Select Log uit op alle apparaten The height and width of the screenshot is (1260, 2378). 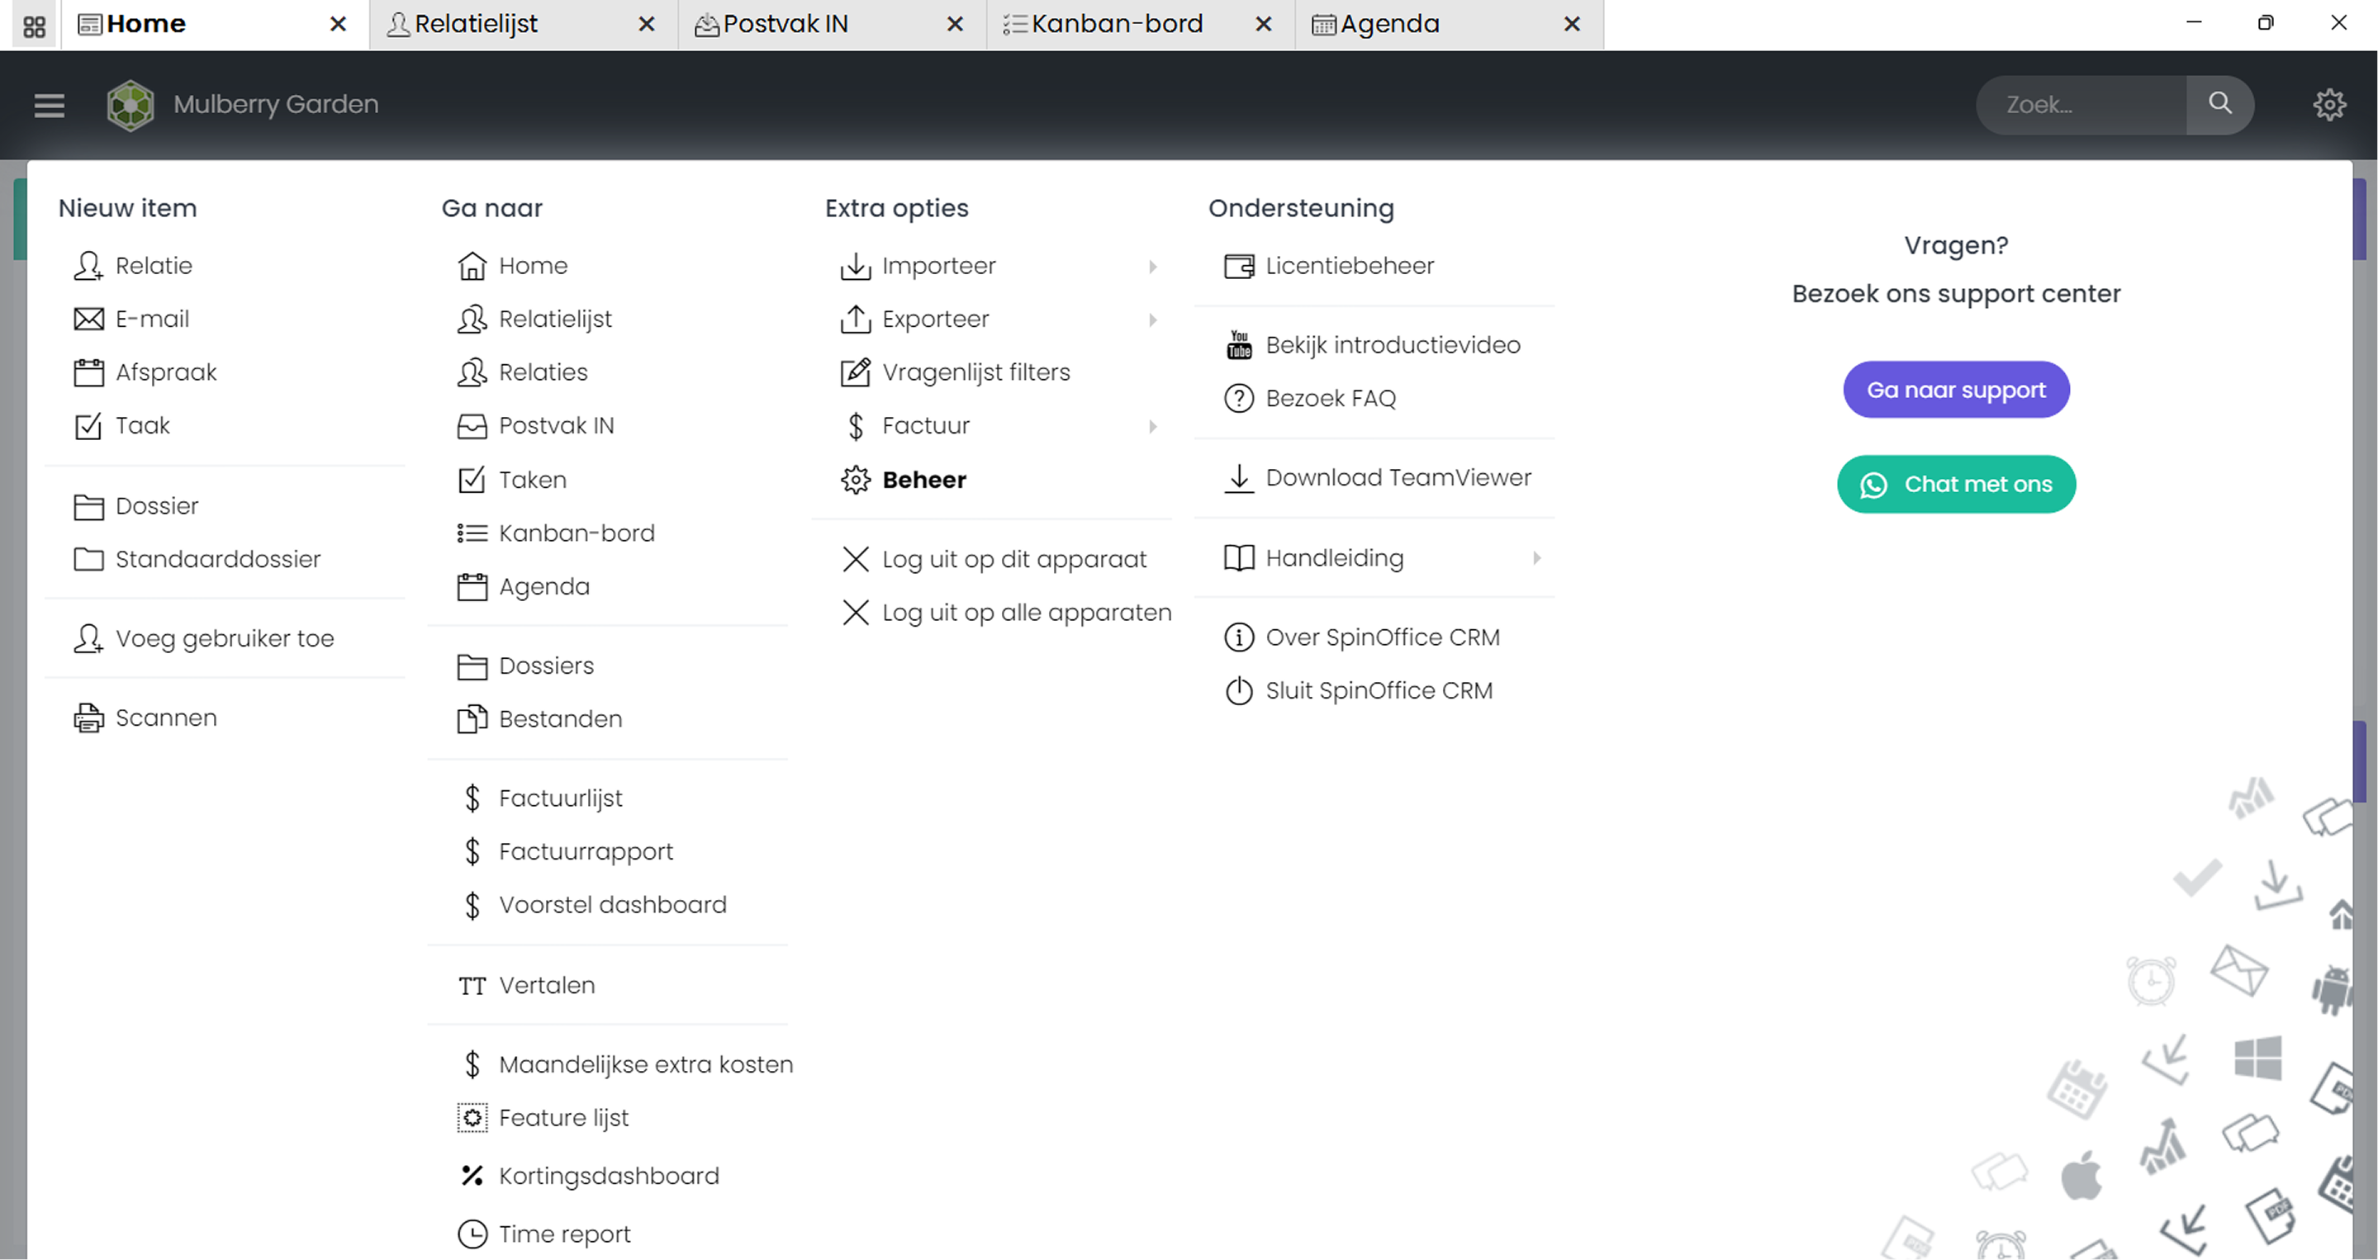[x=1026, y=613]
